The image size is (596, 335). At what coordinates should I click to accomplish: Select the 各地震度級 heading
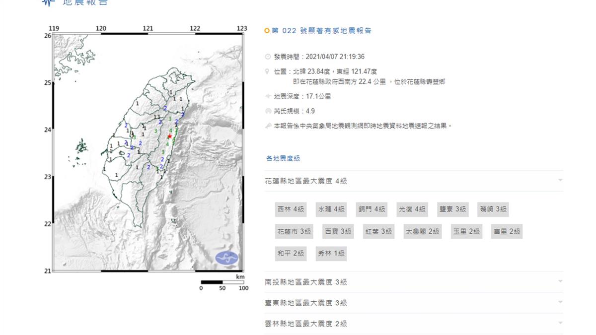(x=283, y=158)
